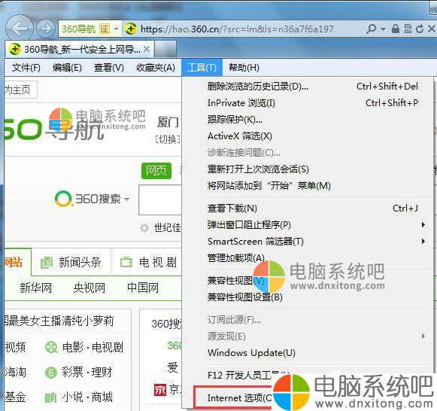This screenshot has height=411, width=437.
Task: Close the 360导航 browser tab
Action: click(x=147, y=50)
